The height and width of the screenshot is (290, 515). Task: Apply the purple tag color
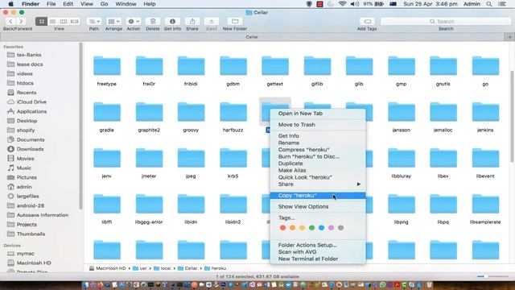pos(331,227)
